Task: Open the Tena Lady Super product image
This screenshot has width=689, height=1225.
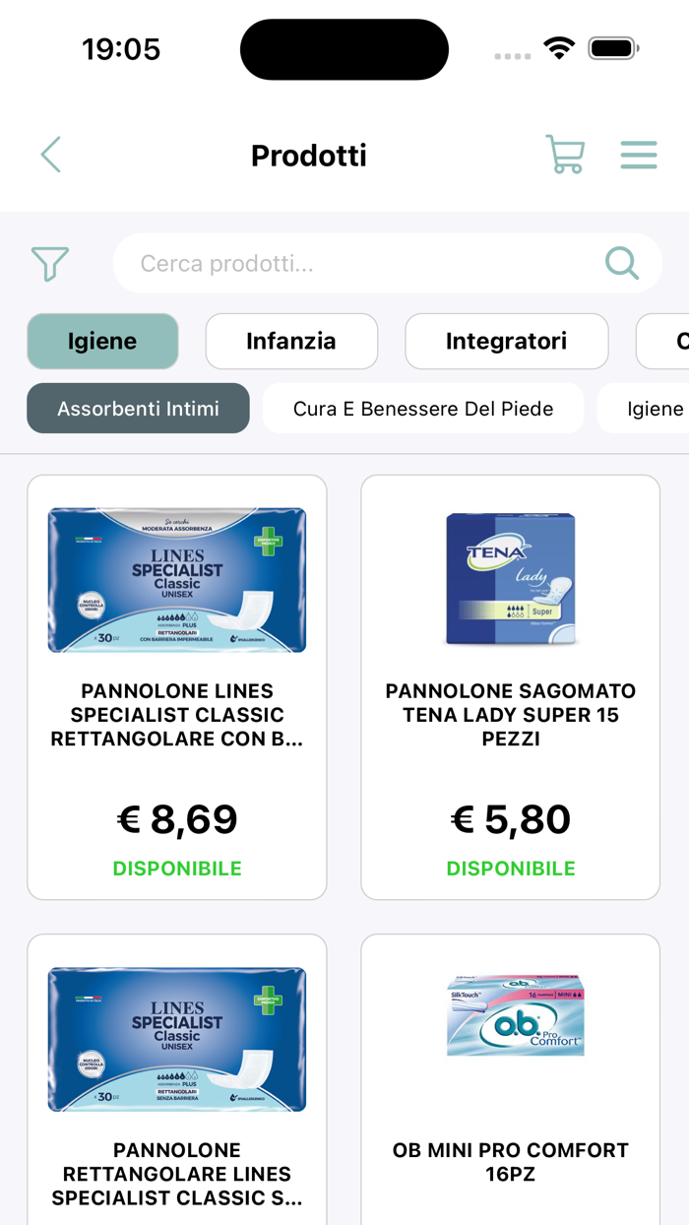Action: click(x=511, y=579)
